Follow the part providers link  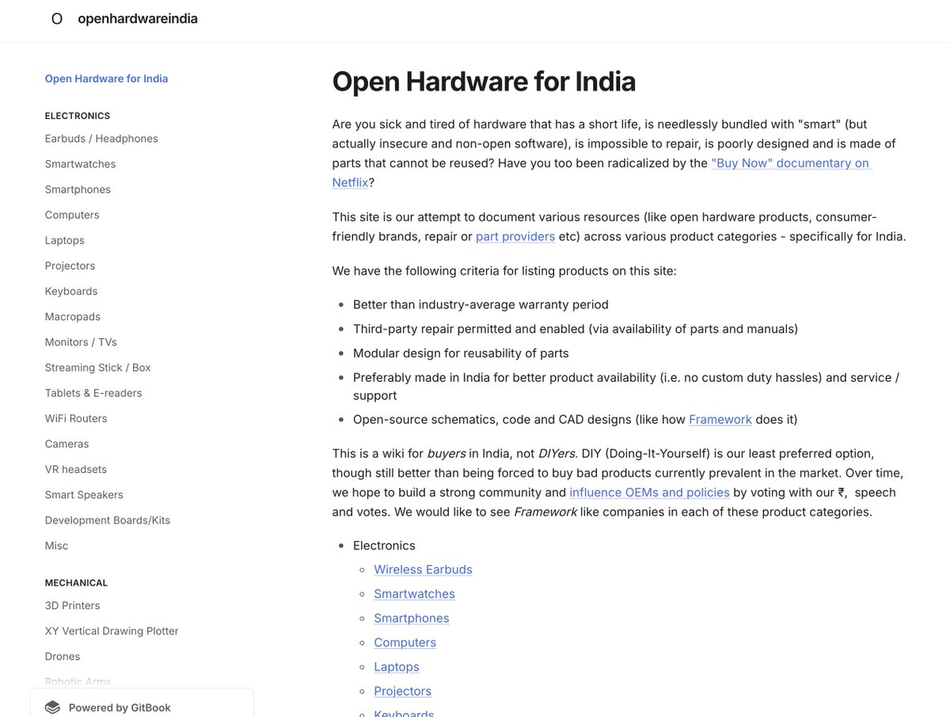pos(515,236)
